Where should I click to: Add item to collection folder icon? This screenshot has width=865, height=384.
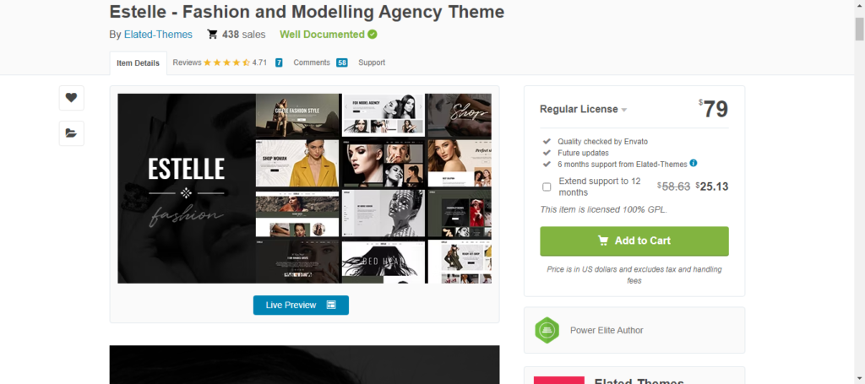click(x=71, y=133)
